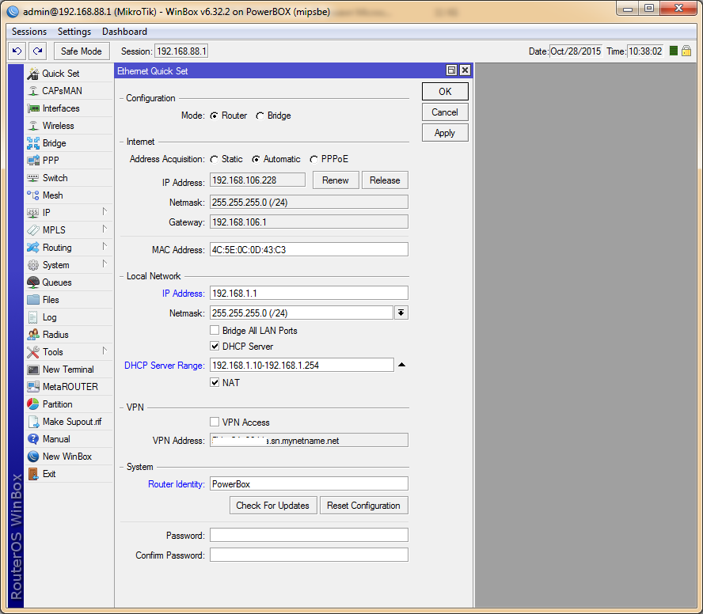This screenshot has width=703, height=614.
Task: Click the Renew button
Action: 335,180
